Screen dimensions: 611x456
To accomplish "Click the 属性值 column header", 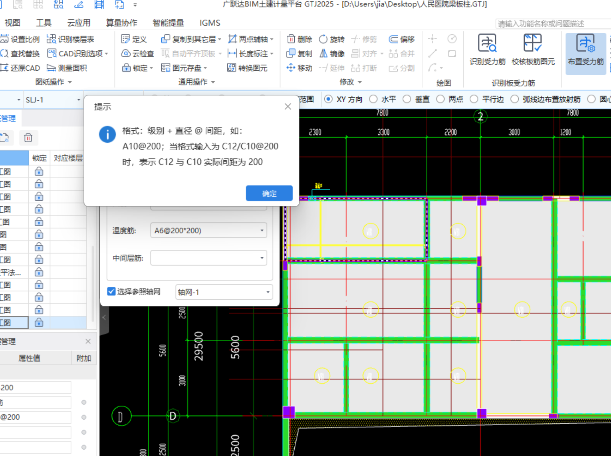I will click(x=30, y=358).
